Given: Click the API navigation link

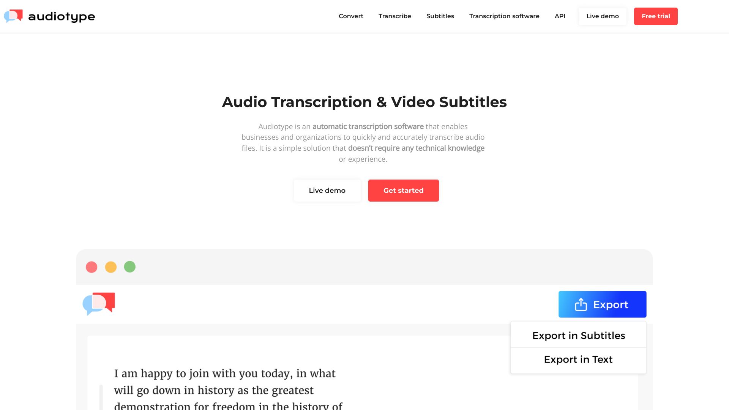Looking at the screenshot, I should [559, 16].
